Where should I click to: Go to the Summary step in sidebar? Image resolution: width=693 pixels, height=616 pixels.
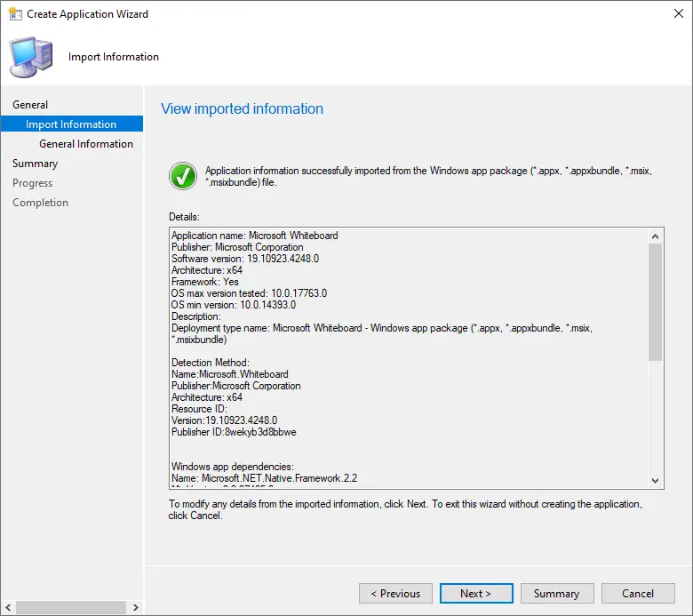point(36,164)
